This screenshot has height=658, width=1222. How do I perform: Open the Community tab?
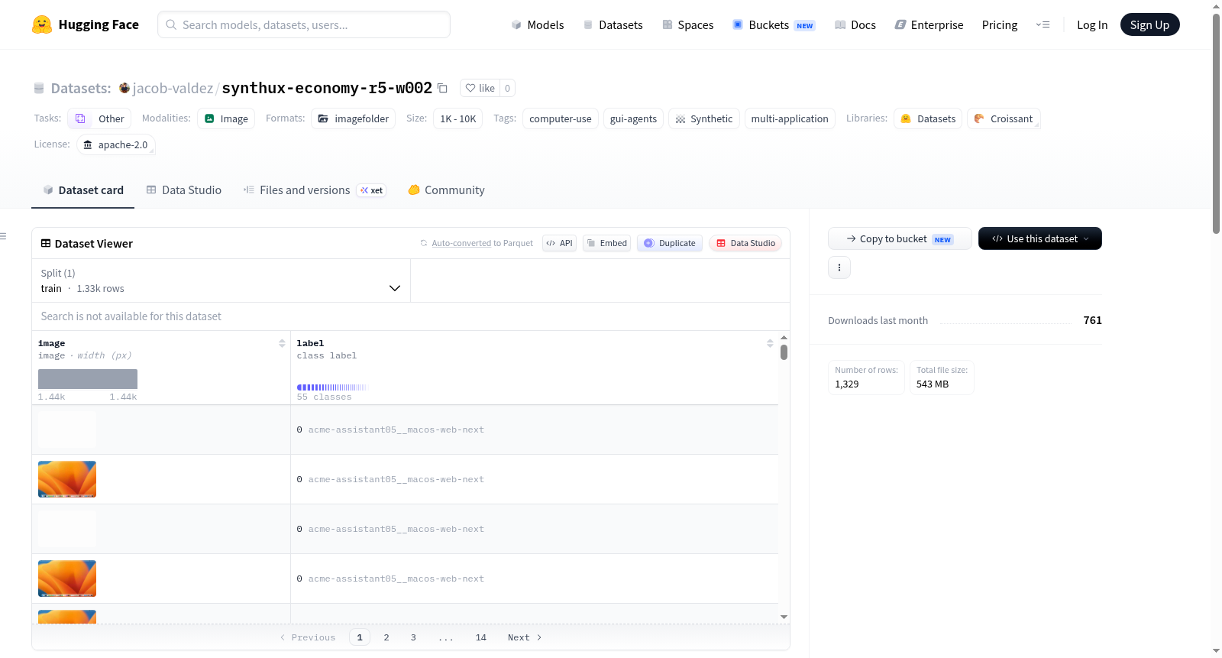click(446, 190)
